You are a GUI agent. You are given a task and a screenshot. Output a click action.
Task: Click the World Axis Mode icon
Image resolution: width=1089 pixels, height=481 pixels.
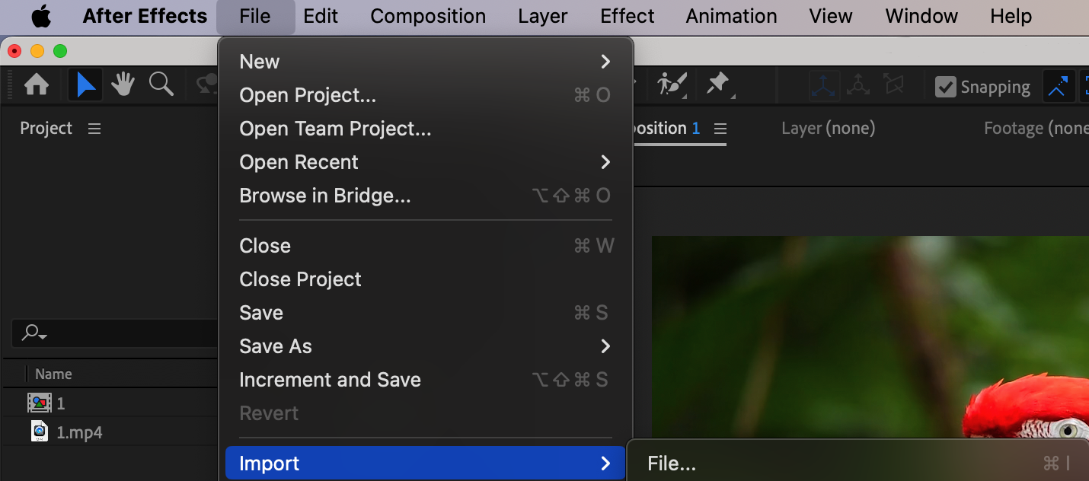coord(858,86)
